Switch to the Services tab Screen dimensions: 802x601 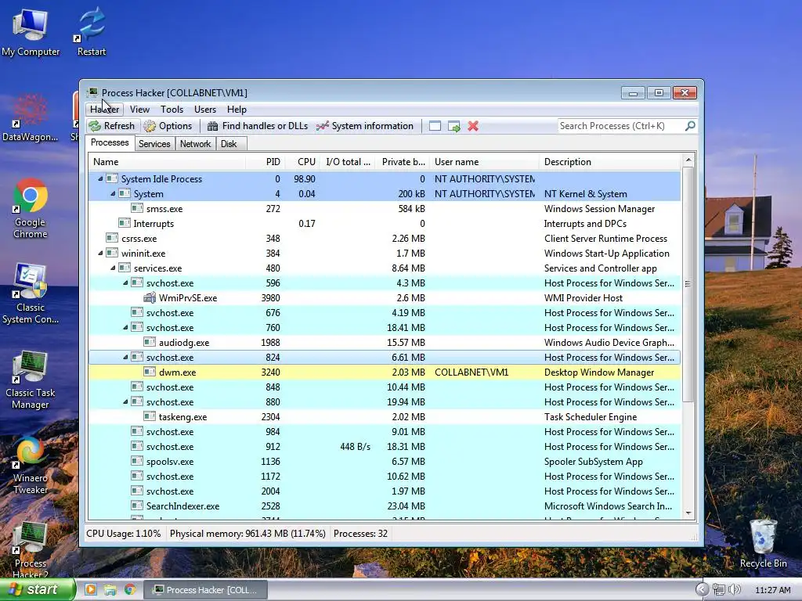154,144
